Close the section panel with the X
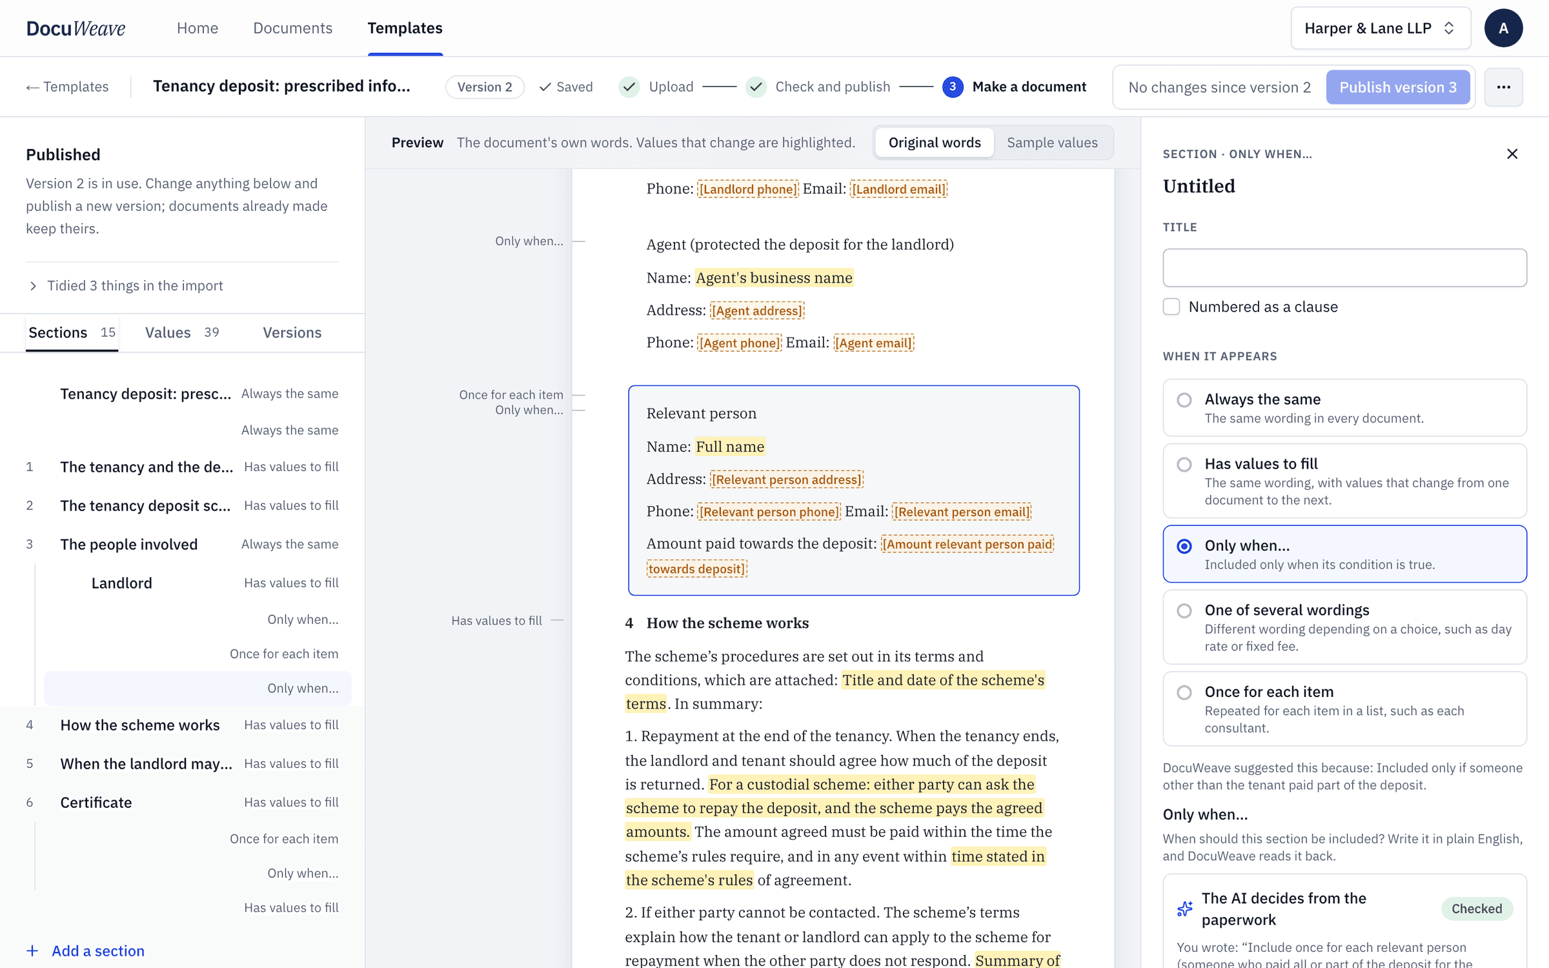This screenshot has width=1549, height=968. [x=1512, y=154]
